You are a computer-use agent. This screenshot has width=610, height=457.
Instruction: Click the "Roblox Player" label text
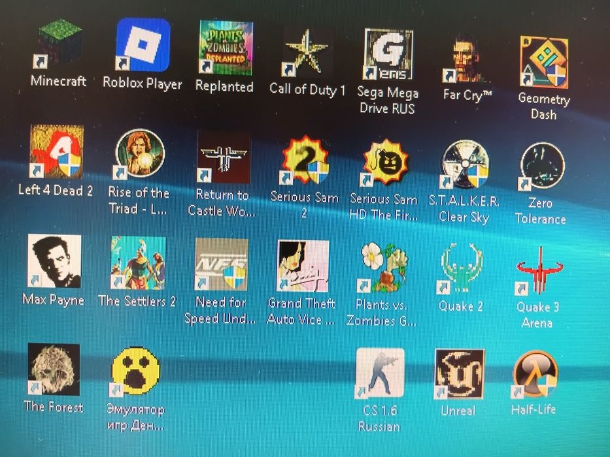tap(143, 84)
